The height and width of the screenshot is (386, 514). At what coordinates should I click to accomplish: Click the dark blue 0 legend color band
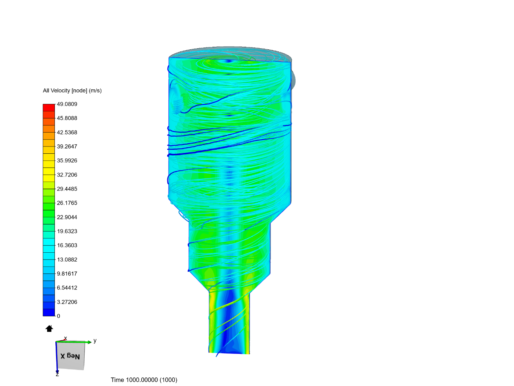pyautogui.click(x=49, y=312)
